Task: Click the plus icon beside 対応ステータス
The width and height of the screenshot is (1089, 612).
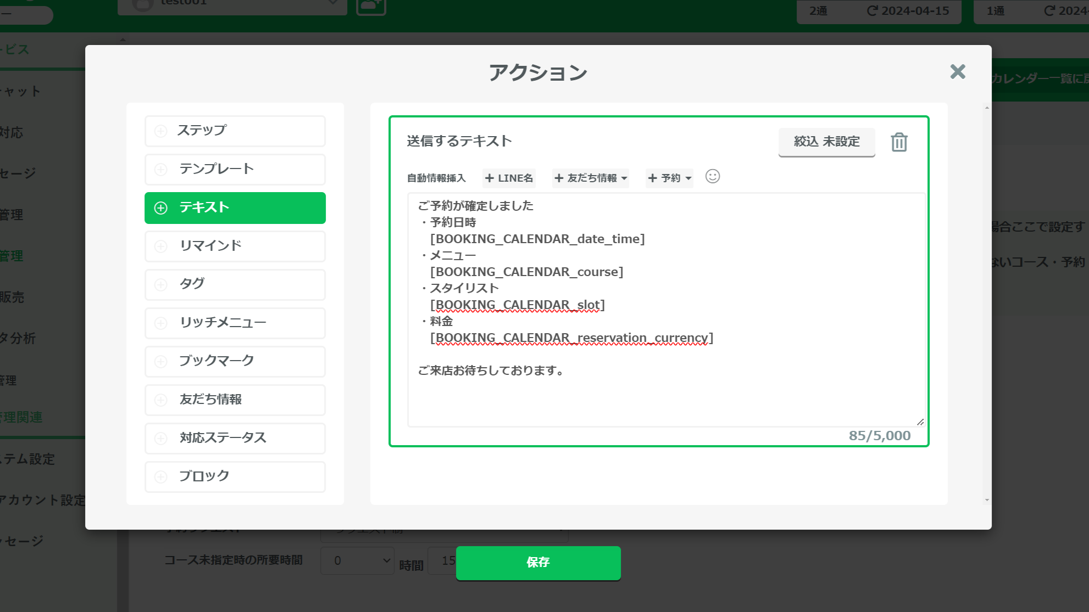Action: (x=160, y=438)
